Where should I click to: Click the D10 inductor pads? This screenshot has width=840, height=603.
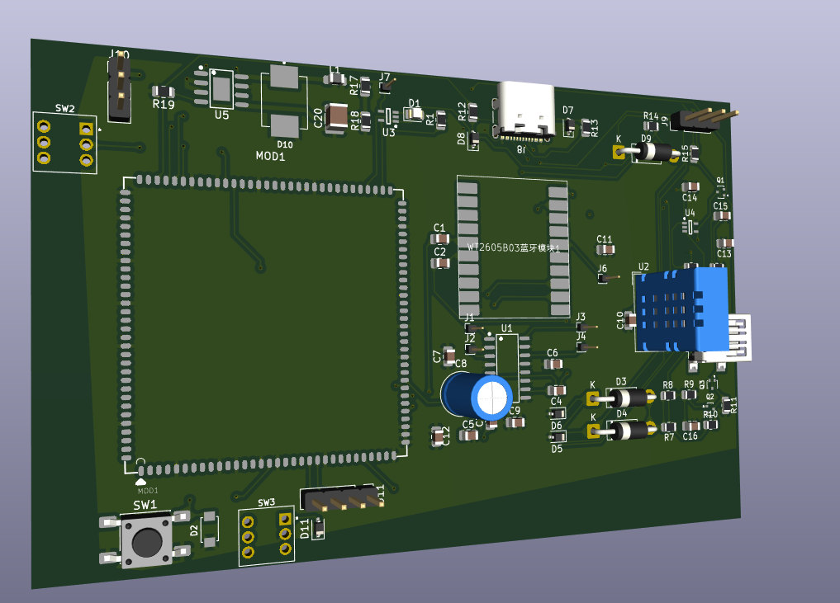click(284, 101)
